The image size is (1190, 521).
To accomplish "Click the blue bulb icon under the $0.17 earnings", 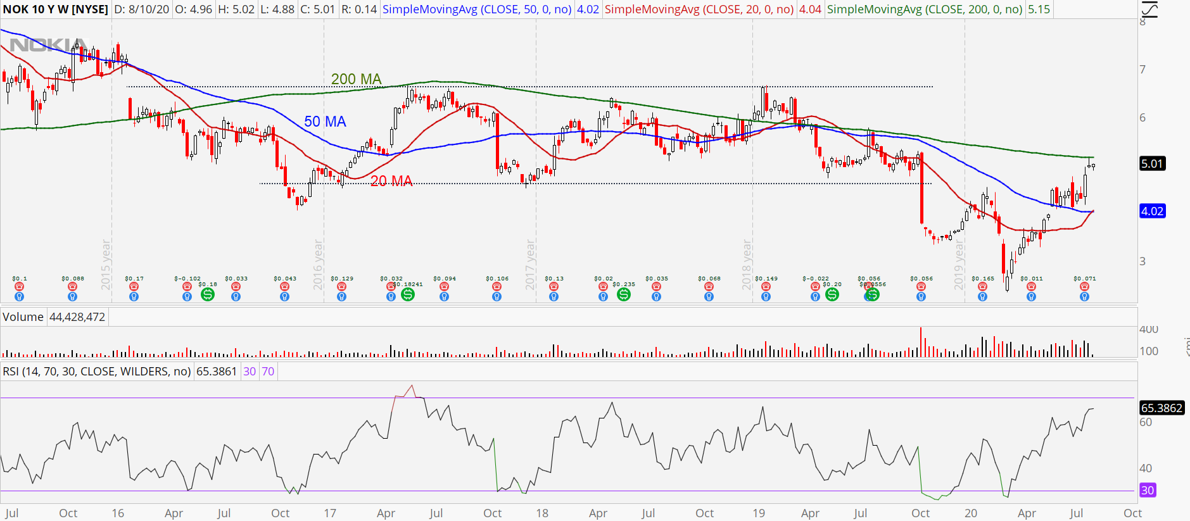I will pos(134,296).
